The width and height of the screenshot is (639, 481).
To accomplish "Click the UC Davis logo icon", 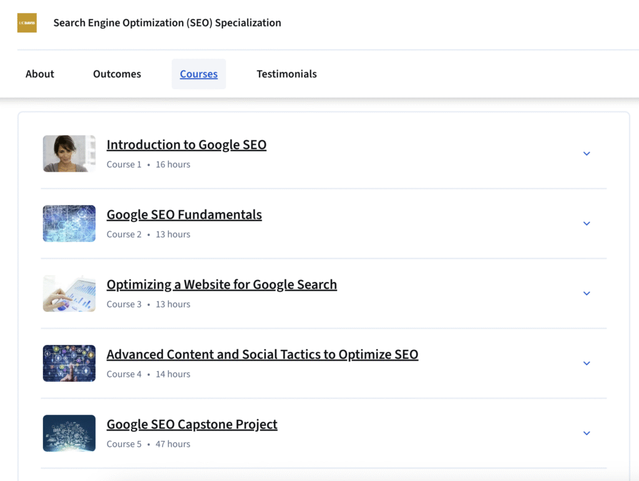I will pyautogui.click(x=27, y=23).
